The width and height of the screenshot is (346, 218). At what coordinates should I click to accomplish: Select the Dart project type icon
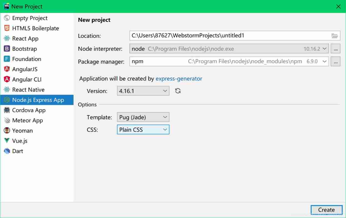tap(7, 151)
